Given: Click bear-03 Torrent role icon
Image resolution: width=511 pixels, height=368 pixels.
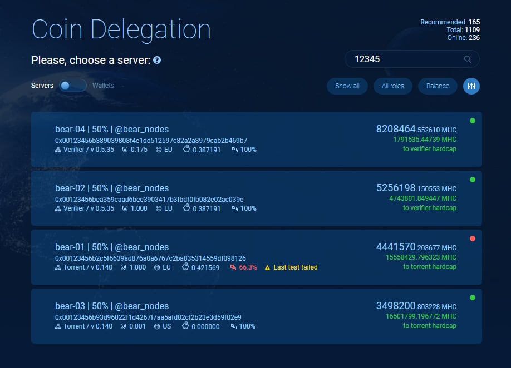Looking at the screenshot, I should tap(58, 326).
